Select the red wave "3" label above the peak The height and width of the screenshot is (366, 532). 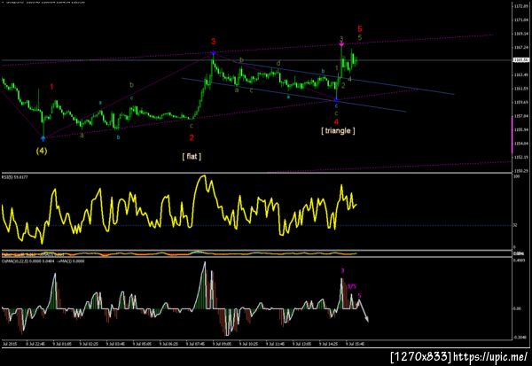click(x=213, y=42)
